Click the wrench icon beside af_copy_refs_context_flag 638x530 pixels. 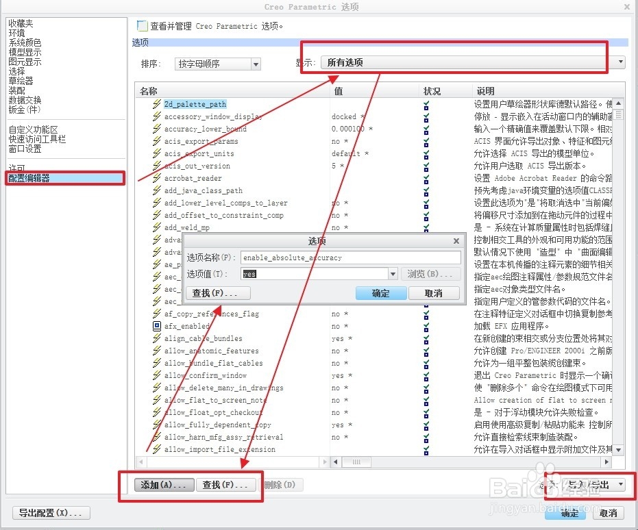coord(156,314)
